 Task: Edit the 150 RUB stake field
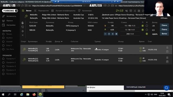[130, 26]
